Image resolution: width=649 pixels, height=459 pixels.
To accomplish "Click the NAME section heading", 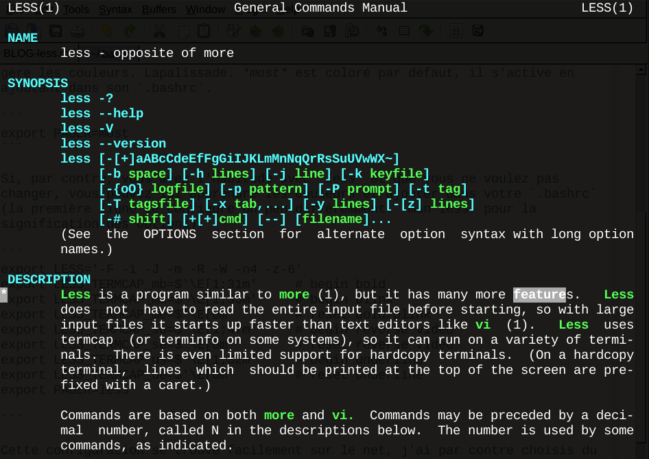I will click(x=23, y=38).
